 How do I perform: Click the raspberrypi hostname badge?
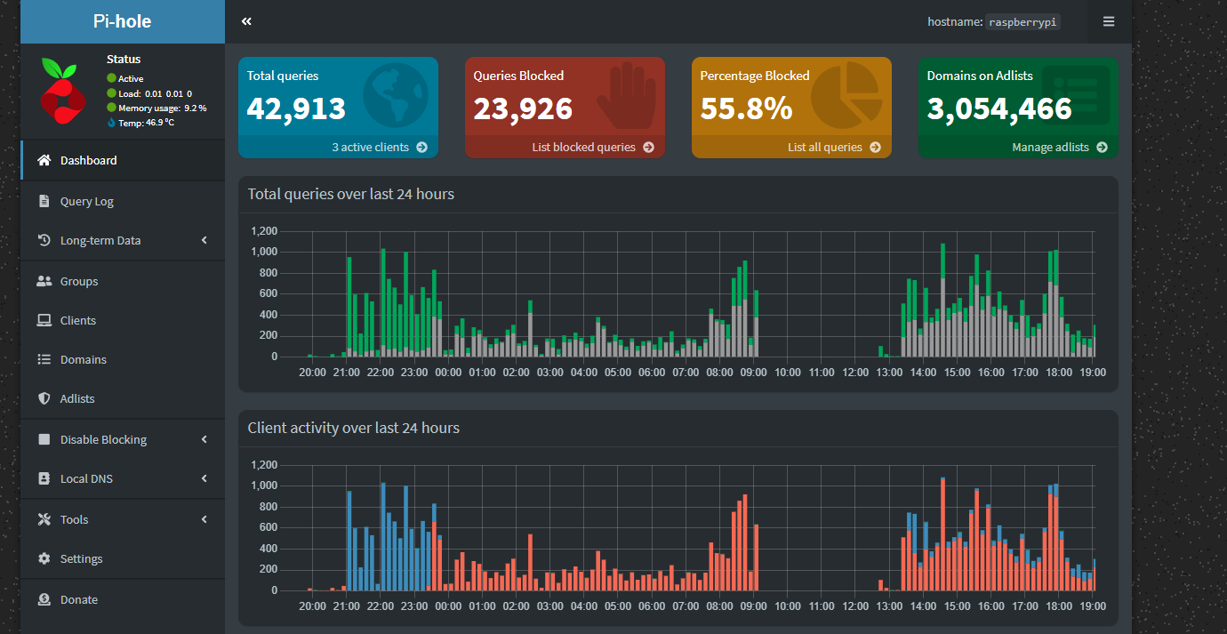[x=1022, y=21]
